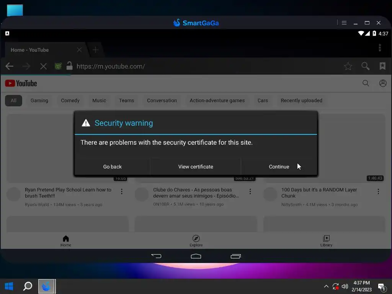Select the Gaming filter chip

(x=39, y=101)
